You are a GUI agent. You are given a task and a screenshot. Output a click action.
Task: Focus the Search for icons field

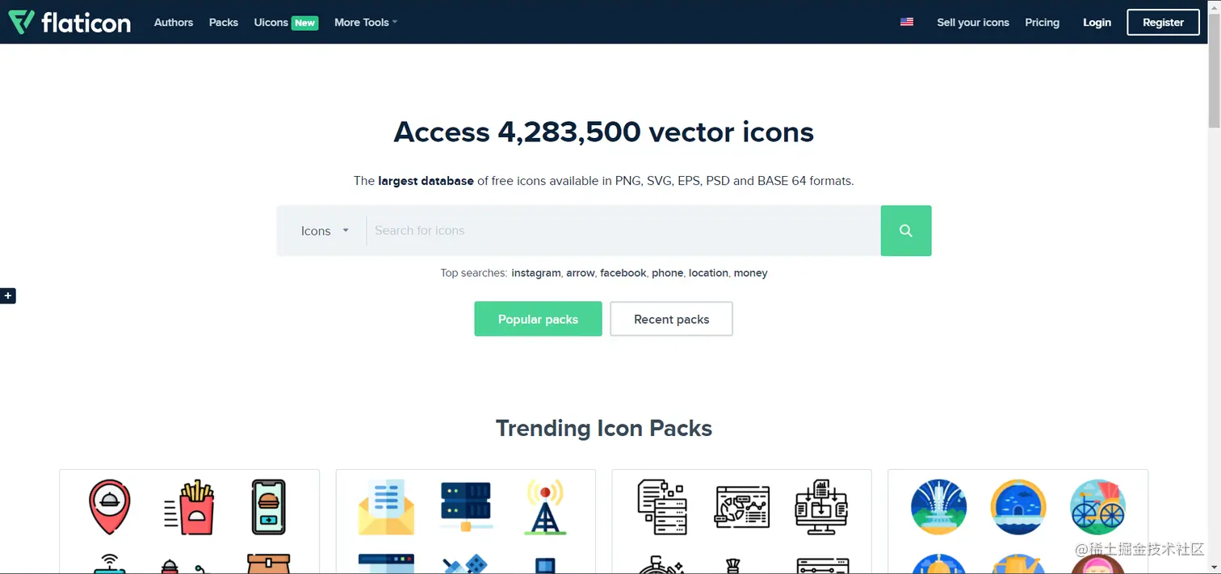tap(623, 231)
